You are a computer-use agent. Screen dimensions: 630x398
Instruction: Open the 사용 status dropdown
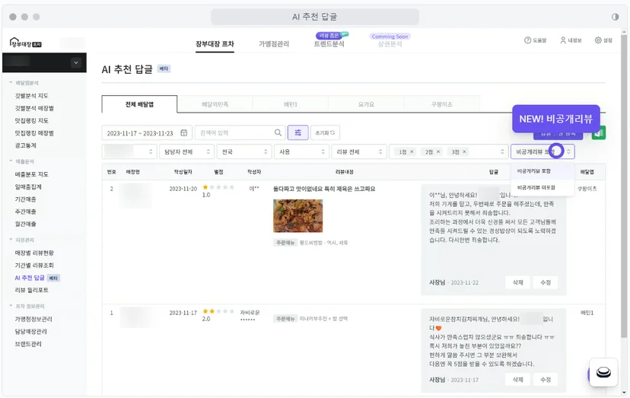(301, 152)
